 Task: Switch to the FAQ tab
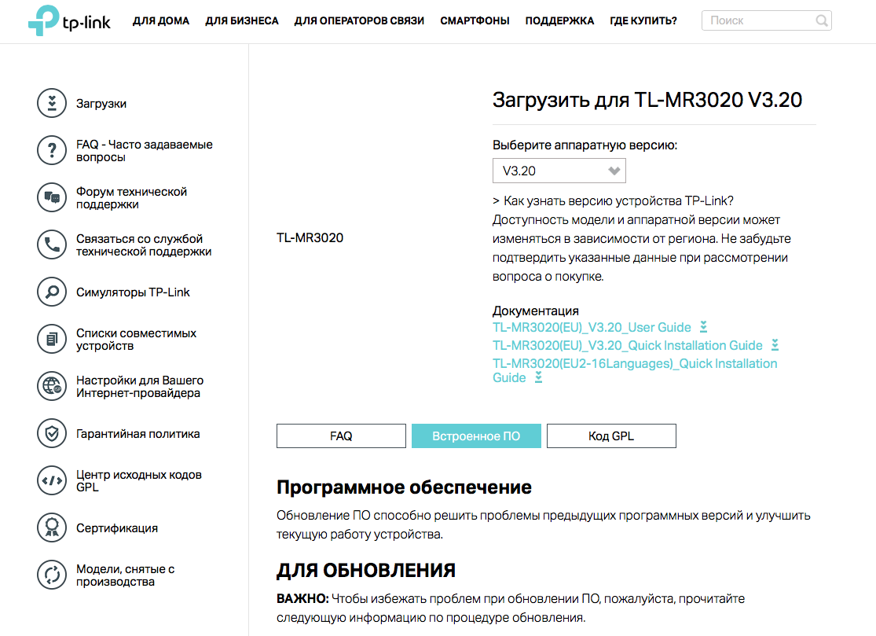pos(341,436)
